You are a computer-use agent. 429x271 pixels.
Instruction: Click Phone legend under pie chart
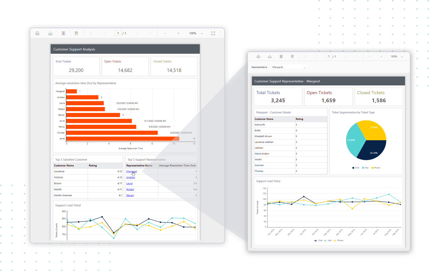click(376, 168)
